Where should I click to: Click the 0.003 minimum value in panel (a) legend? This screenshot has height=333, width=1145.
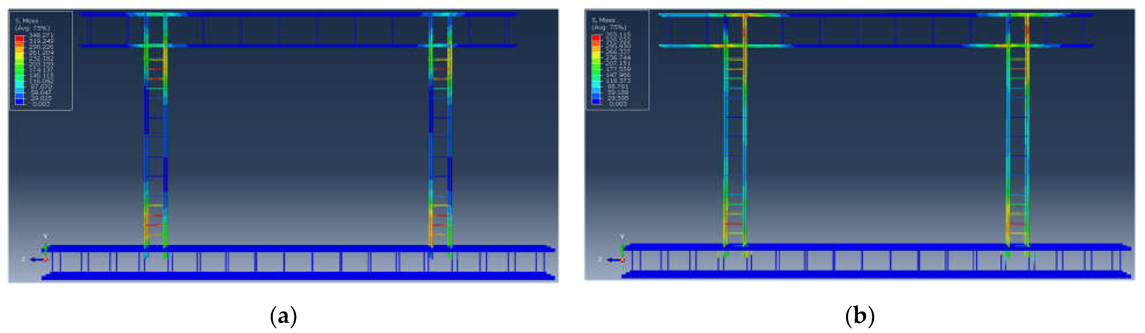pos(41,104)
